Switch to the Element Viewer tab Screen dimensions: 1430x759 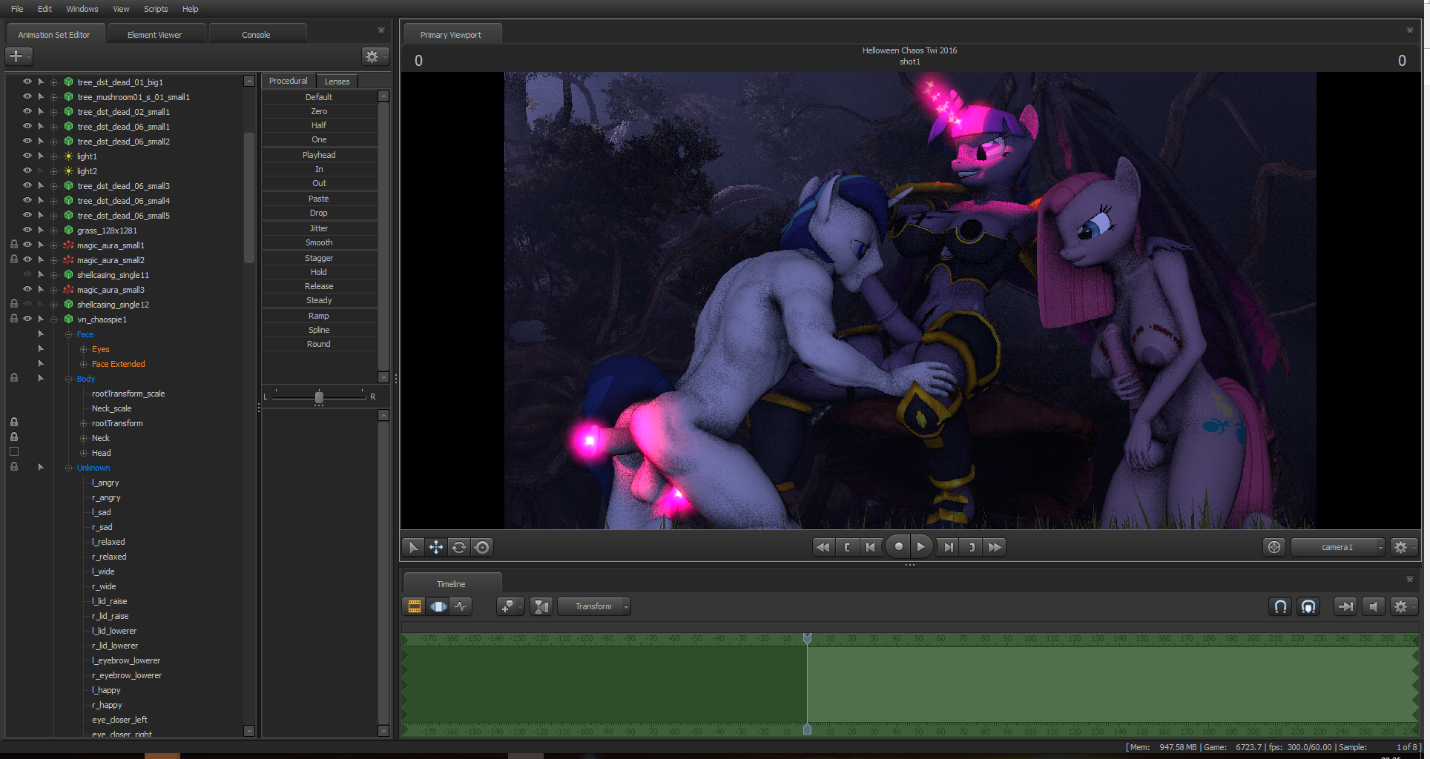(x=154, y=35)
